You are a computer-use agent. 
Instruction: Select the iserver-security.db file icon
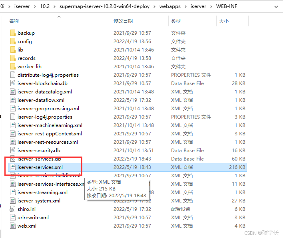12,150
